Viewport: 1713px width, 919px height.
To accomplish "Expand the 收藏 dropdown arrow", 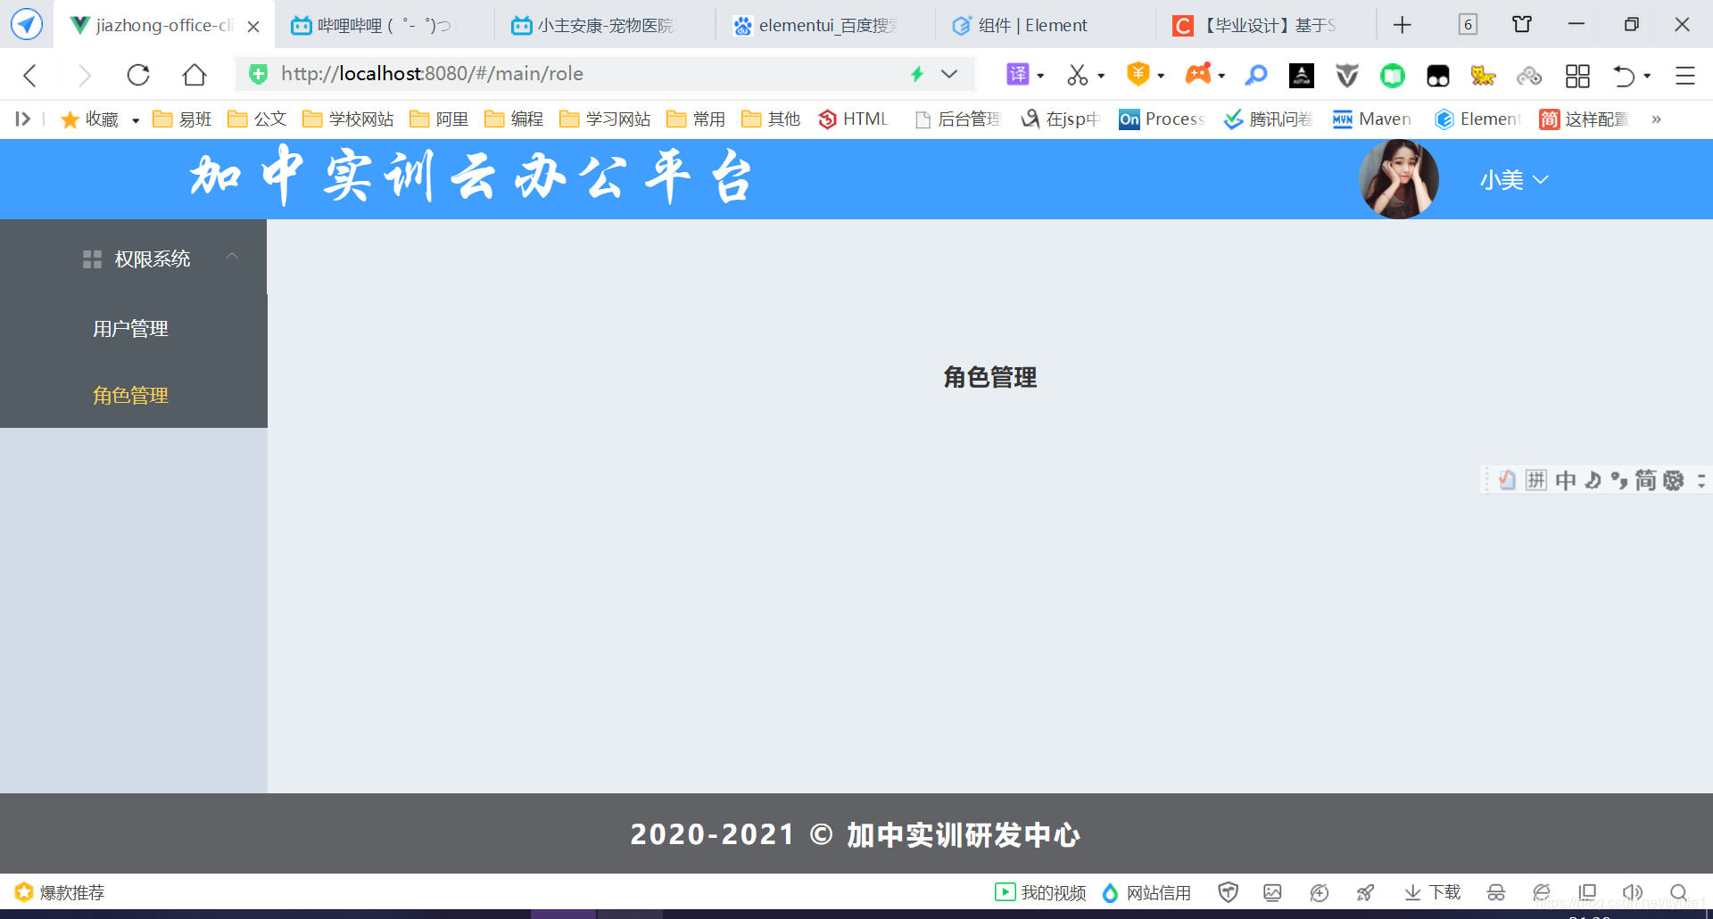I will click(x=136, y=120).
